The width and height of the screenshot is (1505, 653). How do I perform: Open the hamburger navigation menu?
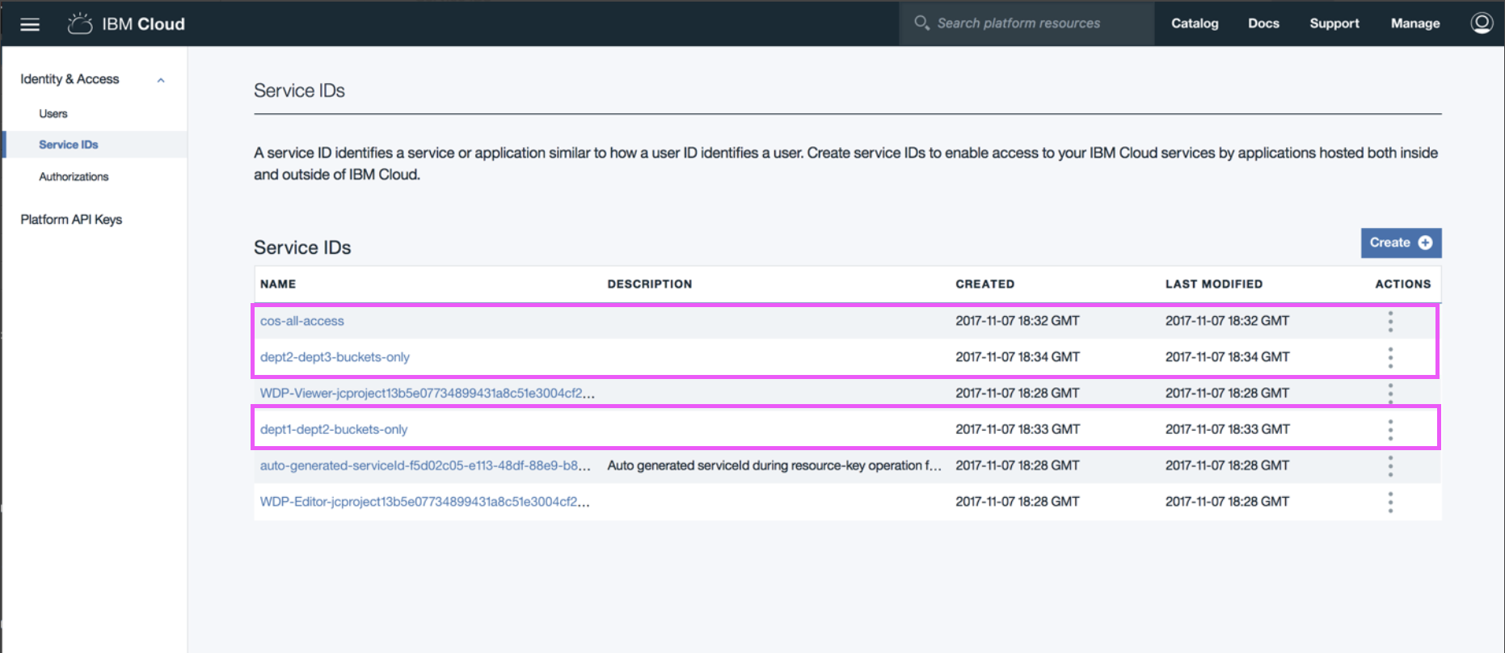[x=30, y=24]
